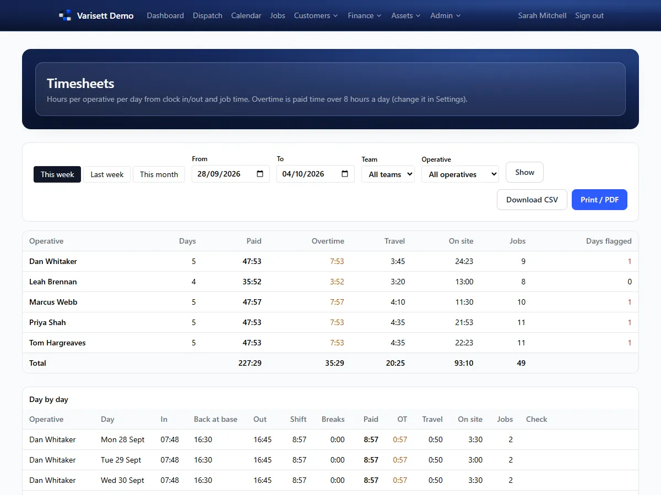Click Tom Hargreaves's on site 22:23
Image resolution: width=661 pixels, height=495 pixels.
pos(464,343)
